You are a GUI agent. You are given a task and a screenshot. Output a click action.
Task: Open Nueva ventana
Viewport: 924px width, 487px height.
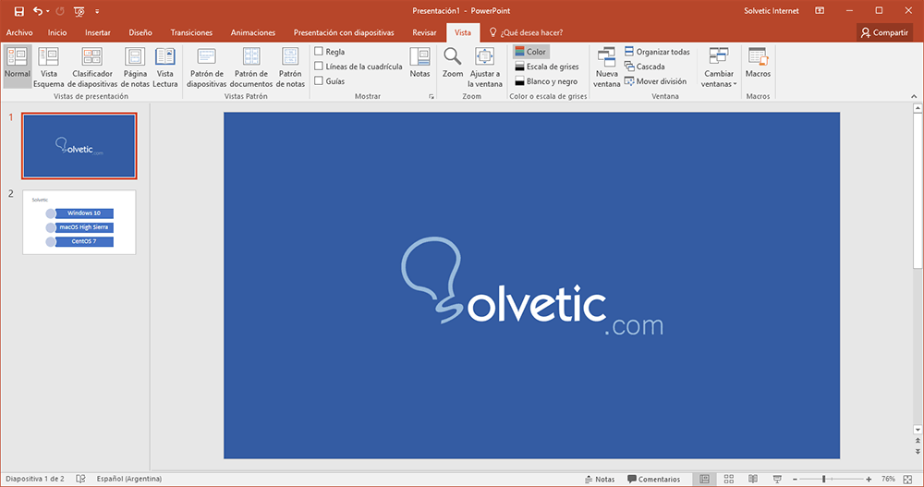point(606,66)
